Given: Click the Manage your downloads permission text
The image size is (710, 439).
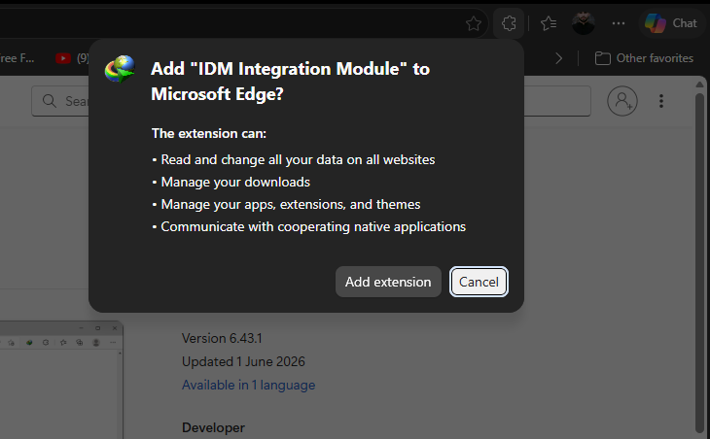Looking at the screenshot, I should pyautogui.click(x=235, y=182).
